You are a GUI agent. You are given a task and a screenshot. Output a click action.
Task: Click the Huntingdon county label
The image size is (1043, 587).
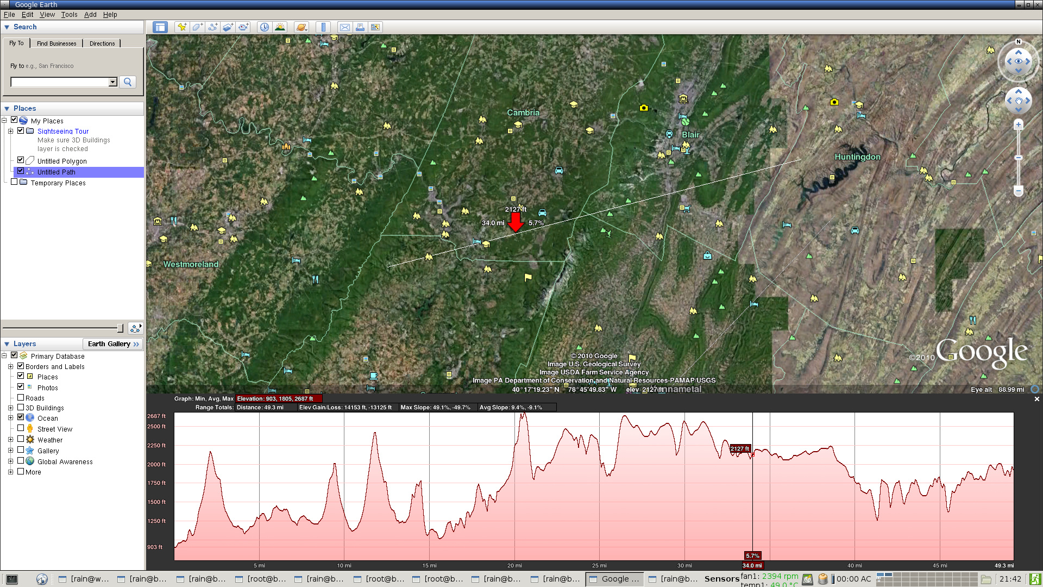[x=857, y=157]
